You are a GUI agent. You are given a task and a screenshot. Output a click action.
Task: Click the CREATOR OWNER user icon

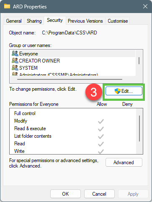[15, 60]
